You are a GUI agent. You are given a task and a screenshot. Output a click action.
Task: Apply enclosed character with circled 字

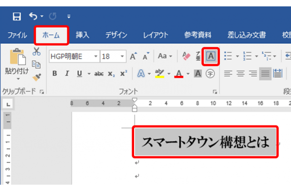(x=210, y=74)
